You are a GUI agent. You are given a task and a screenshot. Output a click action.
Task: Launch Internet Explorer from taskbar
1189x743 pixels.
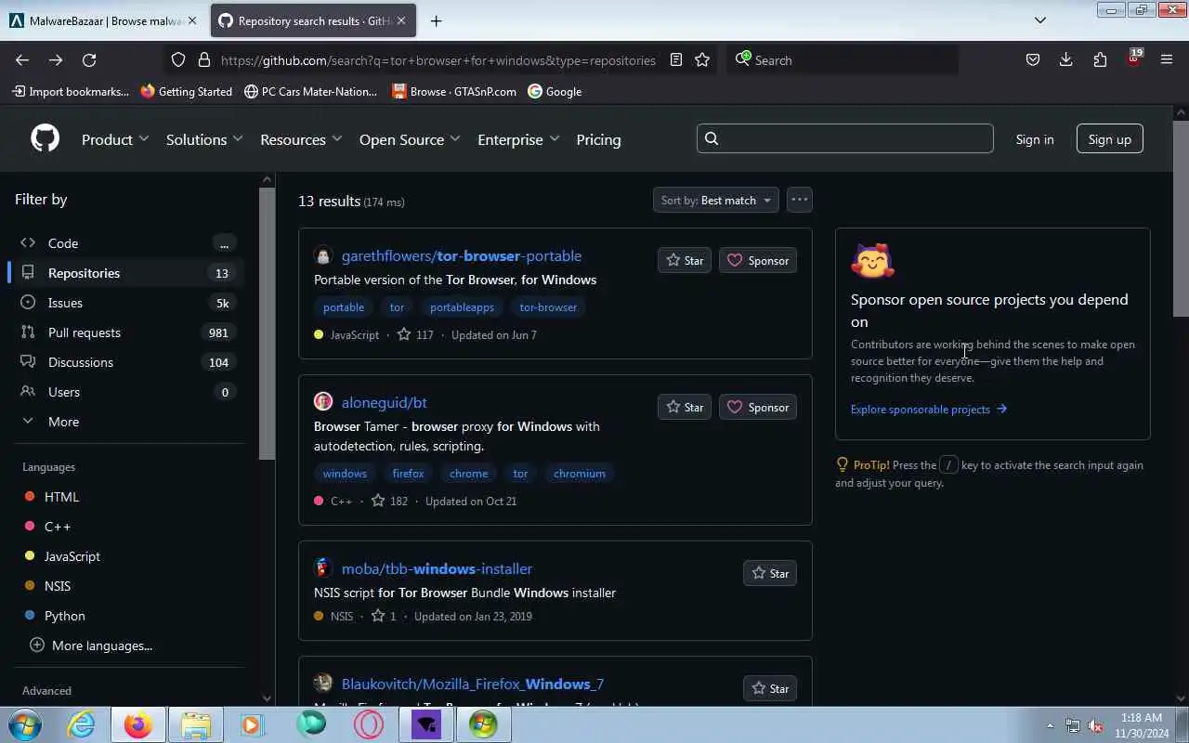pos(82,724)
